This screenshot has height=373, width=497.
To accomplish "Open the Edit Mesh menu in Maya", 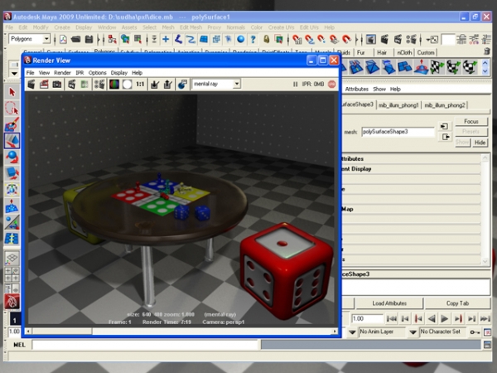I will point(191,27).
